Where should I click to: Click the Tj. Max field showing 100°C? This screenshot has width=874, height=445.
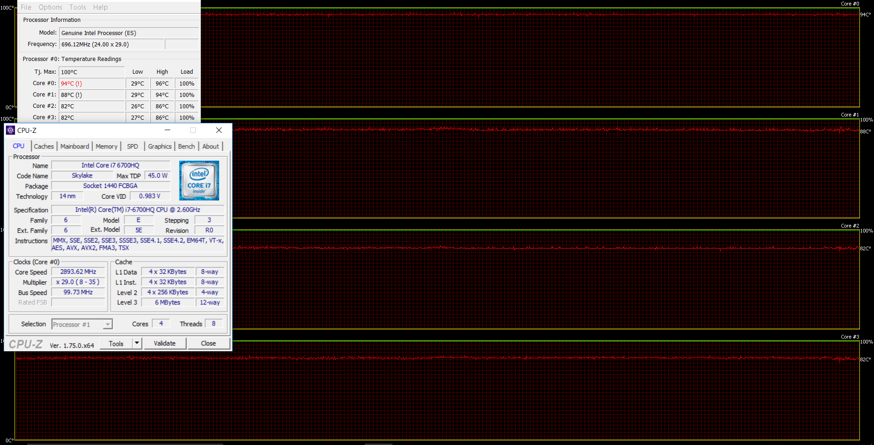[x=91, y=72]
